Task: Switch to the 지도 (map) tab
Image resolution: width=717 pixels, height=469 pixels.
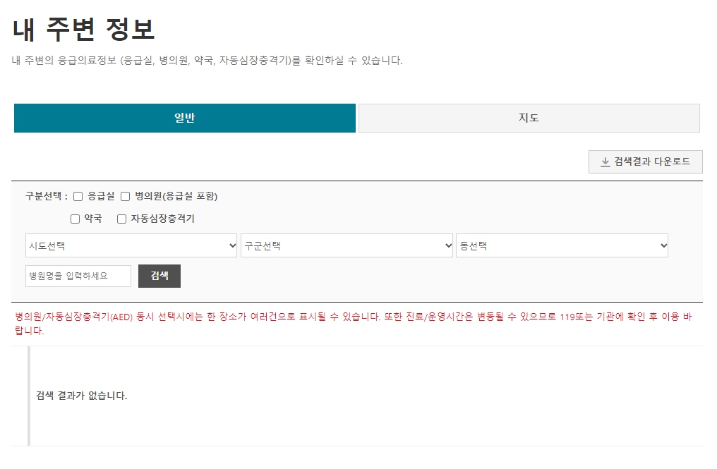Action: (x=529, y=118)
